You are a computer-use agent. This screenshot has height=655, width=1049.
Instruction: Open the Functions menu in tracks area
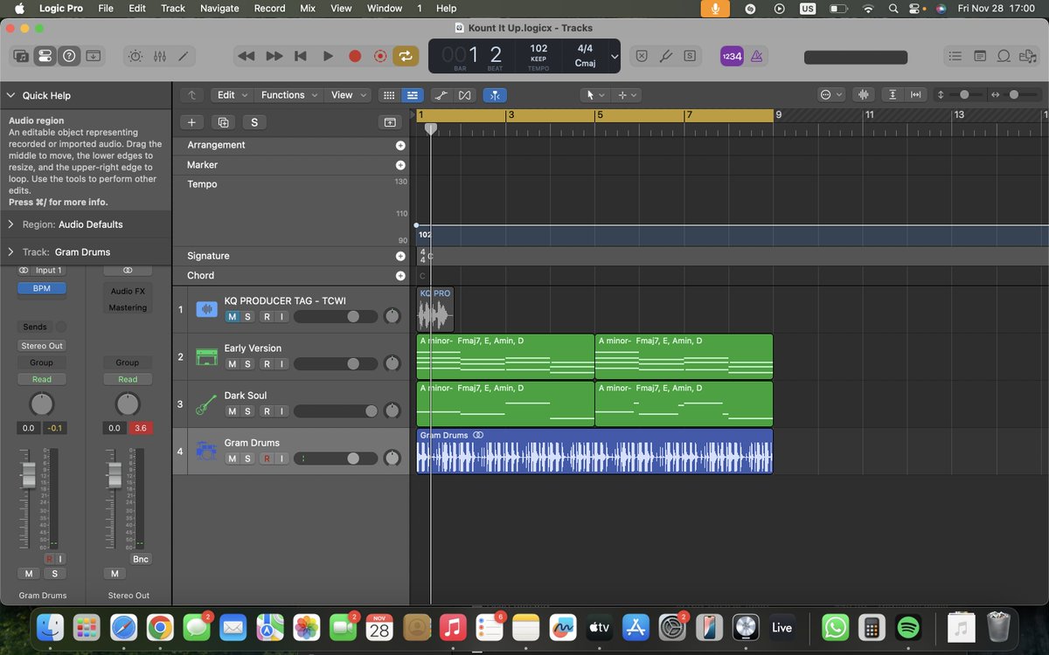tap(288, 95)
